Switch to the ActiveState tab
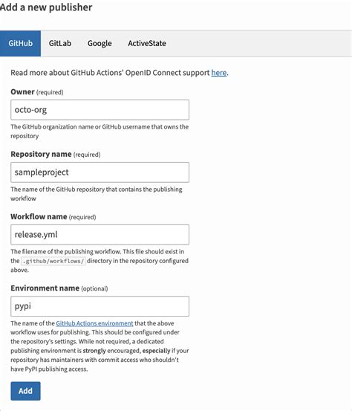The image size is (352, 411). [147, 43]
